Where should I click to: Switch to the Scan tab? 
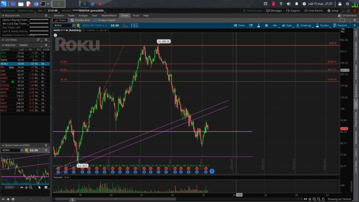(95, 15)
